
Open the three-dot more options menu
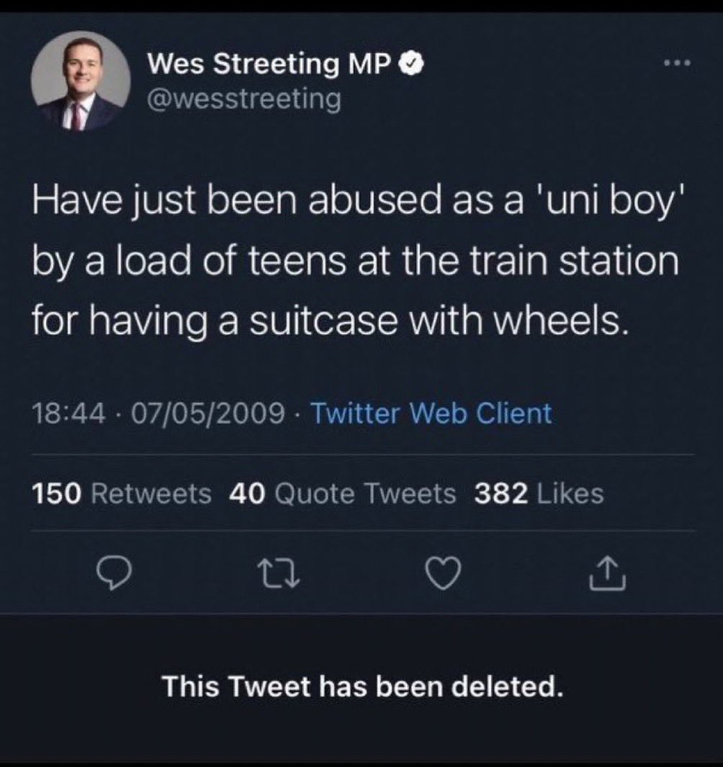677,63
